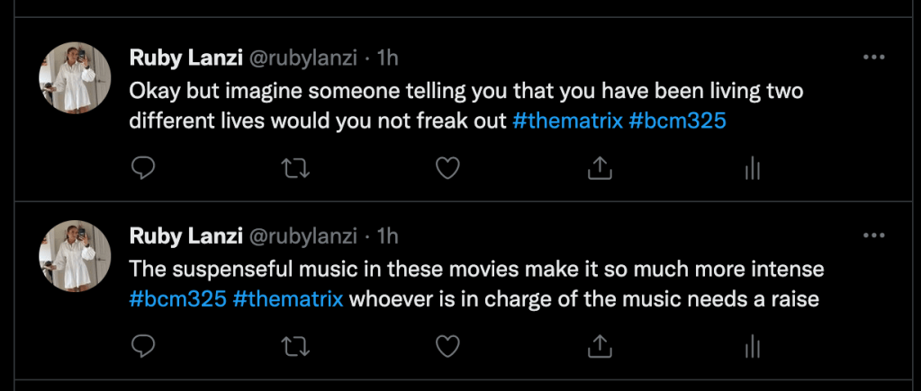Screen dimensions: 921x391
Task: Like the suspenseful music tweet
Action: 447,346
